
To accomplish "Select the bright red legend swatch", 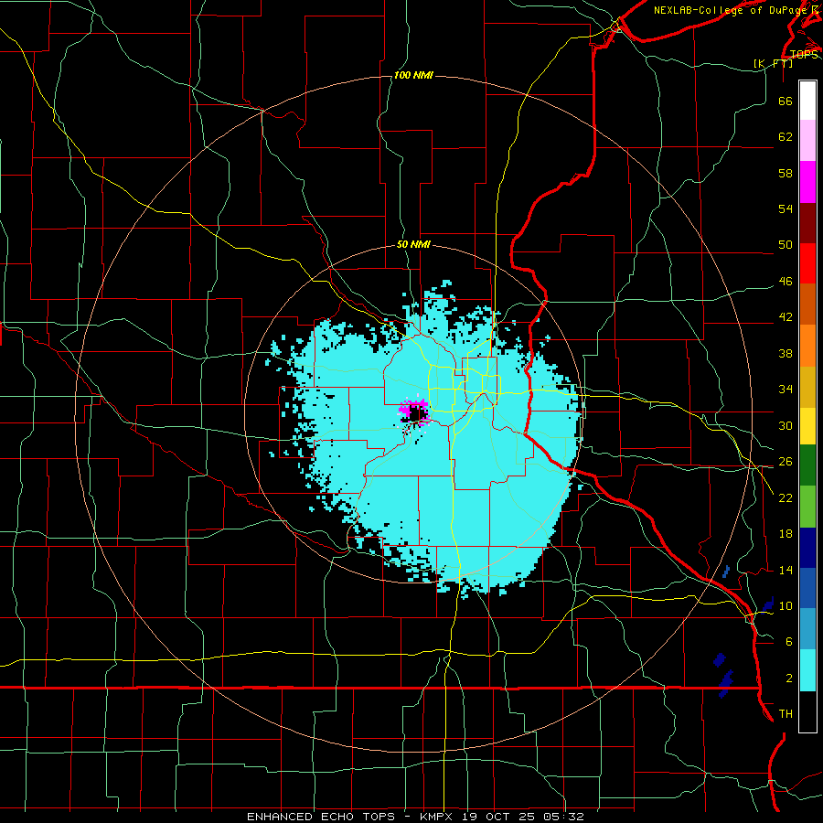I will point(807,263).
